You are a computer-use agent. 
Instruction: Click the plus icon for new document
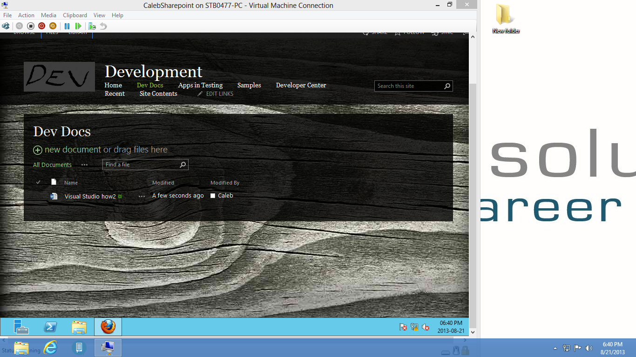point(38,150)
